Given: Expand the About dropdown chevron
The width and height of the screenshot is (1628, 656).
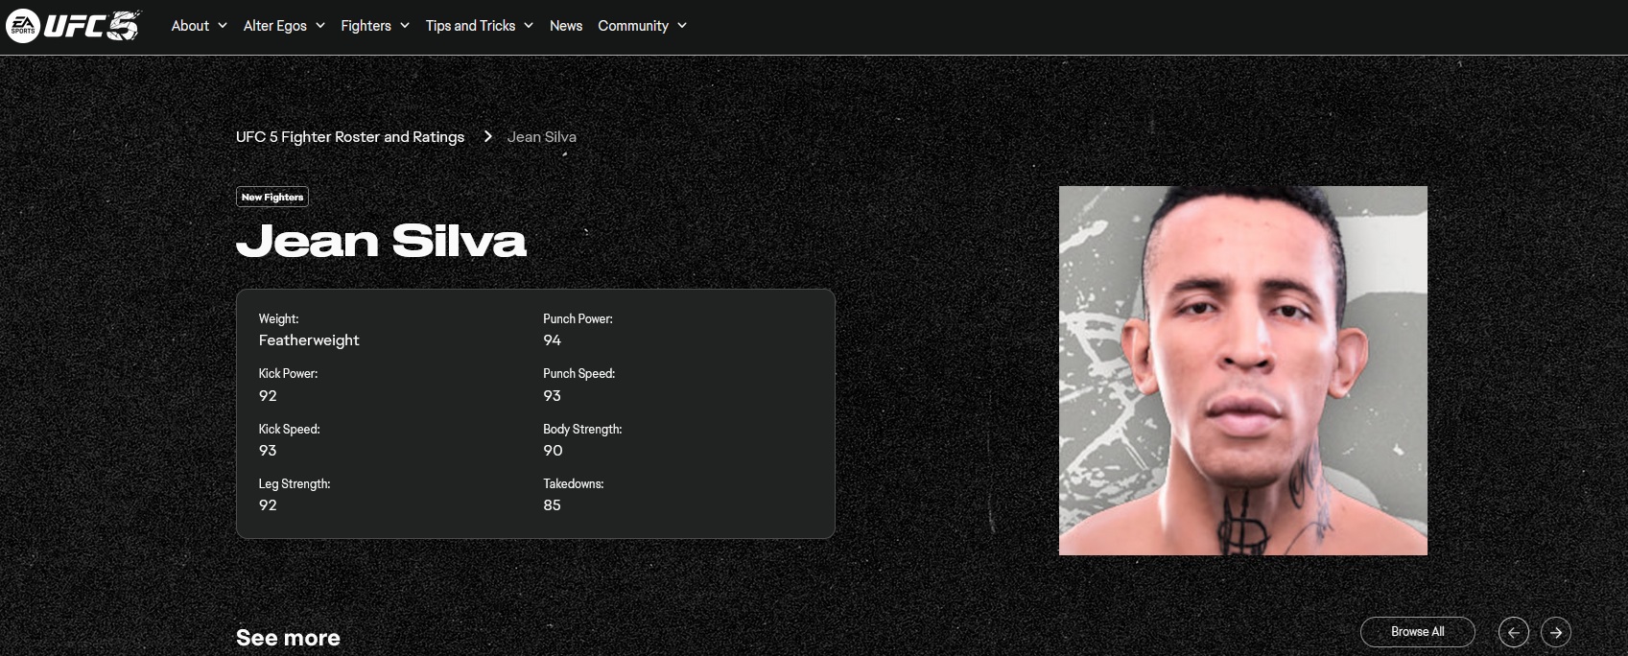Looking at the screenshot, I should [223, 25].
